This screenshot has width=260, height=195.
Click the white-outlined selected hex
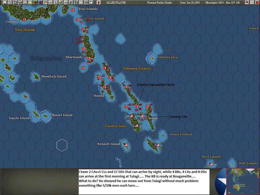[x=62, y=145]
